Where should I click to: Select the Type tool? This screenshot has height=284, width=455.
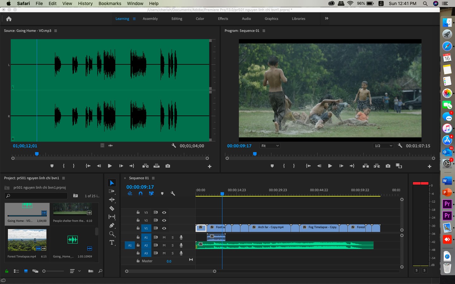point(112,242)
